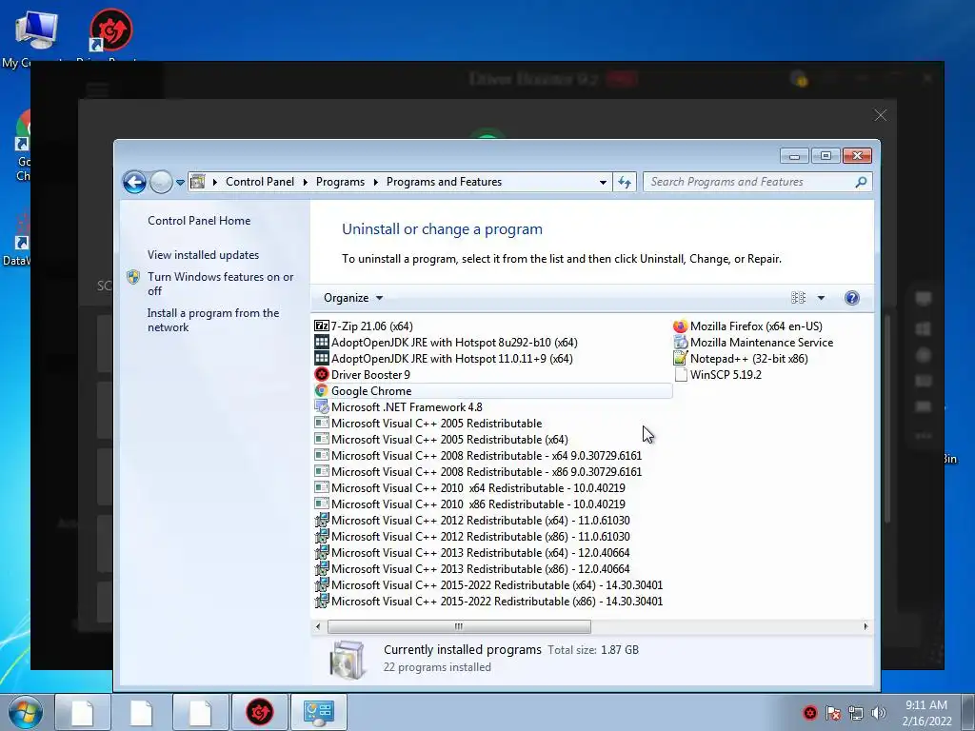Click the change view icon

coord(799,298)
